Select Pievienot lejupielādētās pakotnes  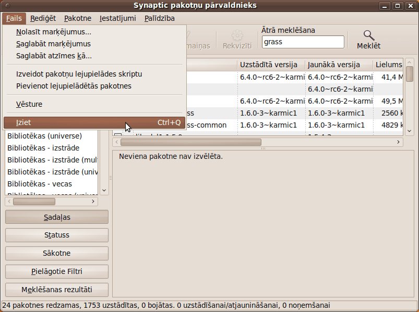pos(94,86)
